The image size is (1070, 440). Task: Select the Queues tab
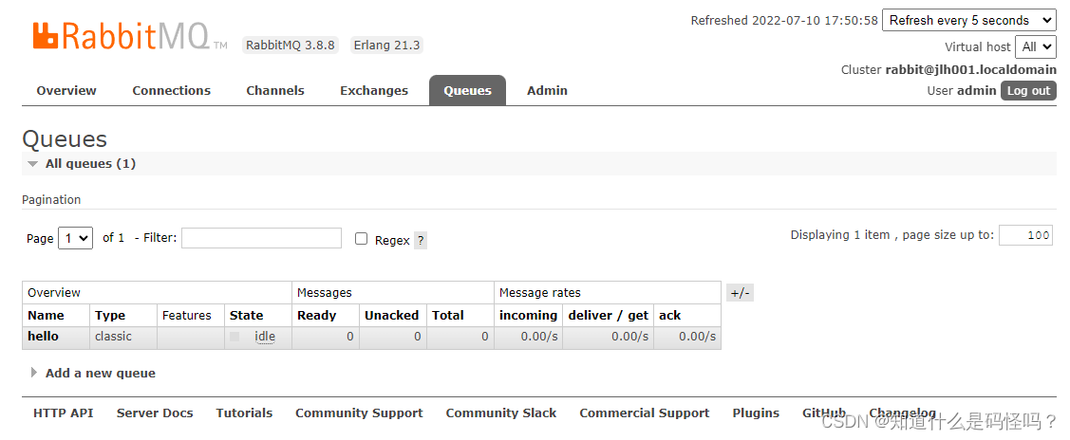point(467,91)
